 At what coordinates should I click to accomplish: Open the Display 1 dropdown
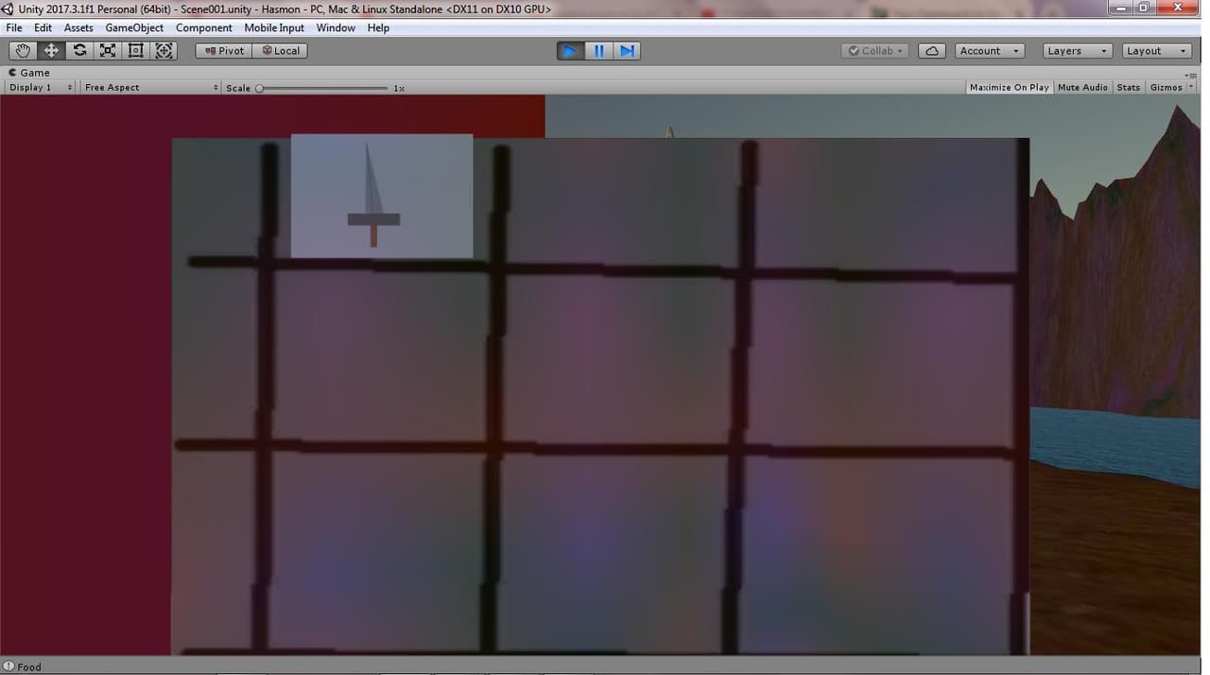pos(41,87)
